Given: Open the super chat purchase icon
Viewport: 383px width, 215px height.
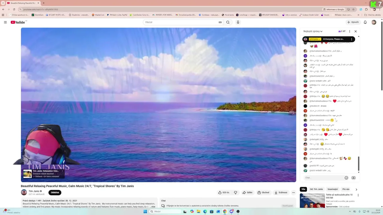Looking at the screenshot, I should [353, 178].
